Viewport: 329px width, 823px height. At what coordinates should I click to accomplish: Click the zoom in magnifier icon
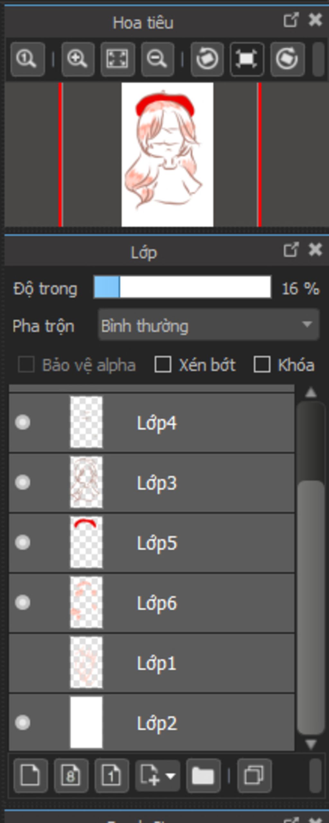tap(78, 59)
